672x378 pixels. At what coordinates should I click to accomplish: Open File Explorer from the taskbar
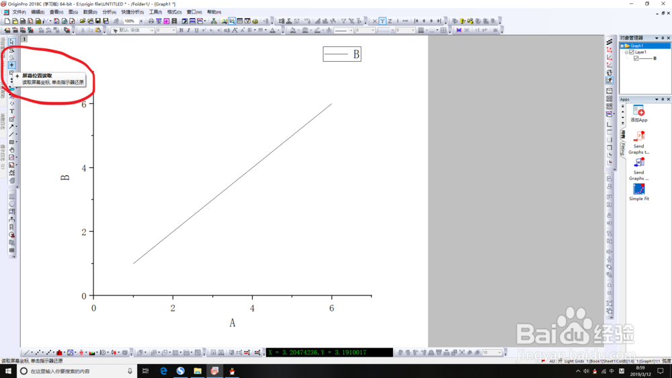pos(197,371)
